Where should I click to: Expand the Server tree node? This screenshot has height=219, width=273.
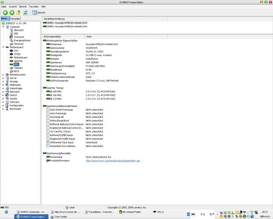pyautogui.click(x=3, y=78)
